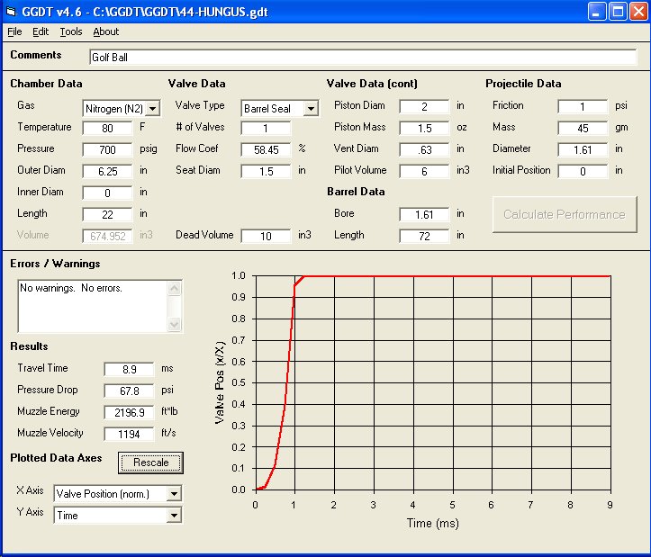Click the chamber Temperature input field
651x557 pixels.
pos(107,128)
